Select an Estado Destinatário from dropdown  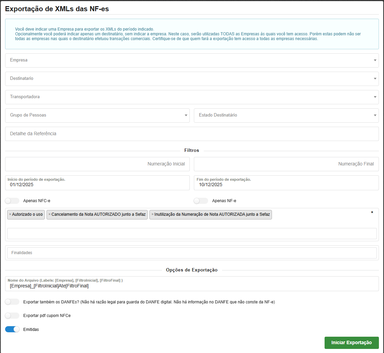pyautogui.click(x=286, y=116)
